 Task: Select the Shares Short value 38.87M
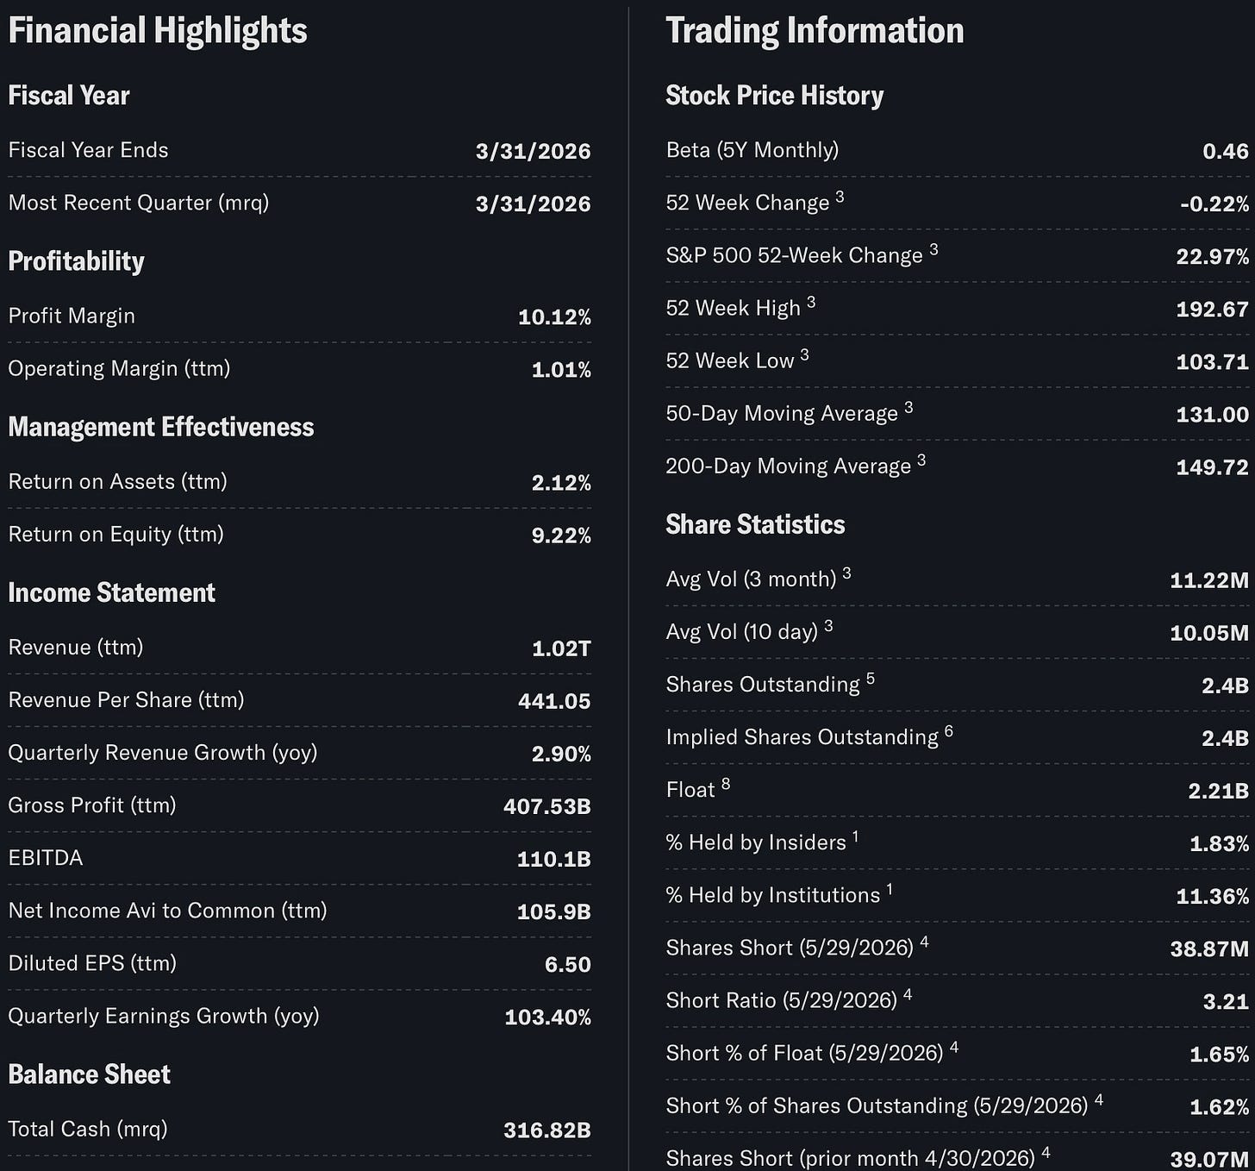point(1209,949)
